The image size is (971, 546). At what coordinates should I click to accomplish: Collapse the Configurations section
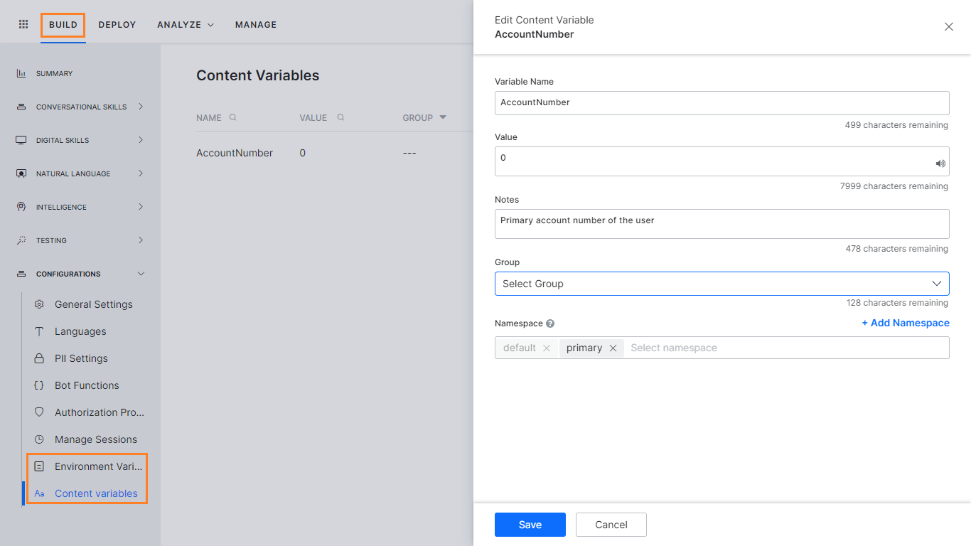tap(141, 273)
